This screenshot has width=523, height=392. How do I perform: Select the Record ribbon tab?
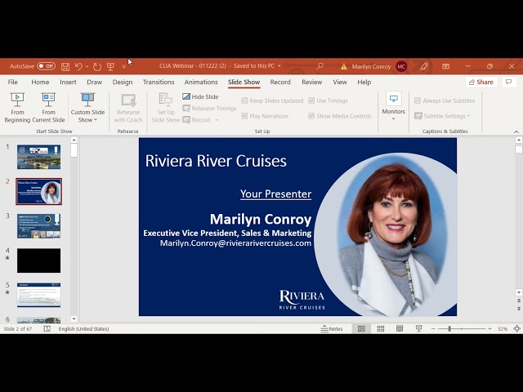280,82
